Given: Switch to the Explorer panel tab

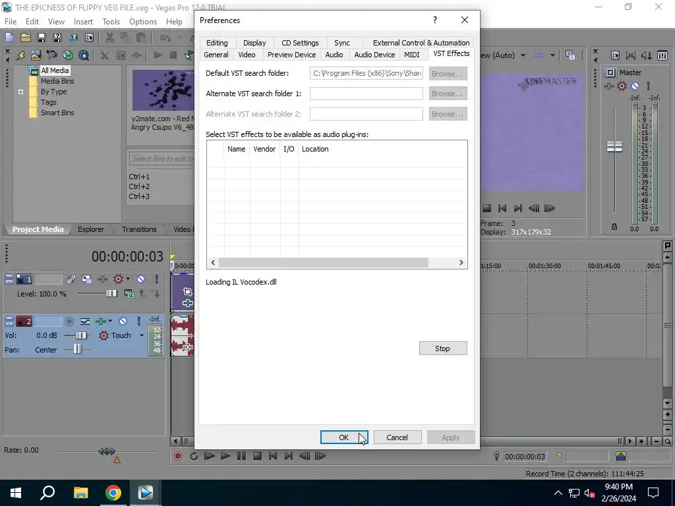Looking at the screenshot, I should coord(91,229).
